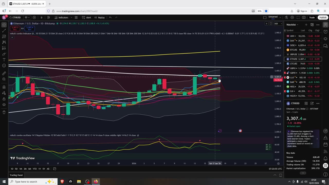The width and height of the screenshot is (329, 185).
Task: Maximize the bottom Trading Panel
Action: point(281,175)
